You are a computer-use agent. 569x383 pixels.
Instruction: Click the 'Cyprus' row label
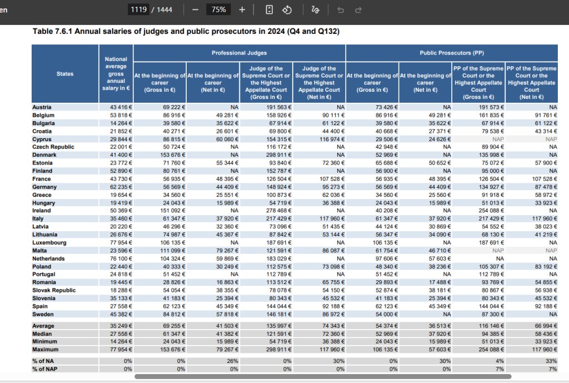tap(42, 139)
